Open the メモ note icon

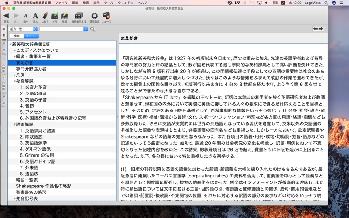[55, 16]
